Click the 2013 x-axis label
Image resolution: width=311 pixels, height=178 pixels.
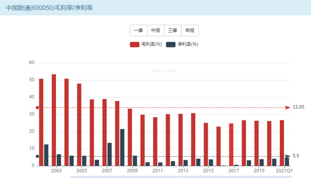[x=183, y=171]
